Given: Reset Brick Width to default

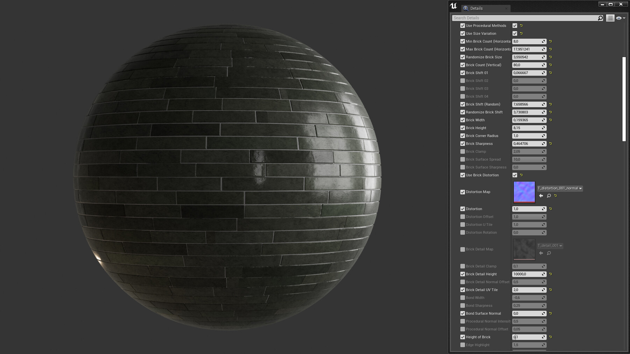Looking at the screenshot, I should pos(551,120).
